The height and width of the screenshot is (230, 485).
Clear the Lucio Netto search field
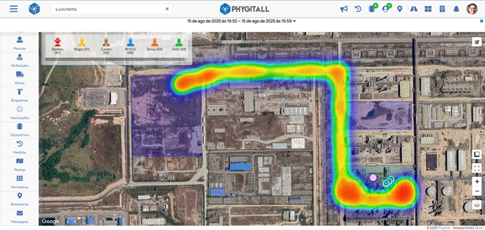(167, 9)
